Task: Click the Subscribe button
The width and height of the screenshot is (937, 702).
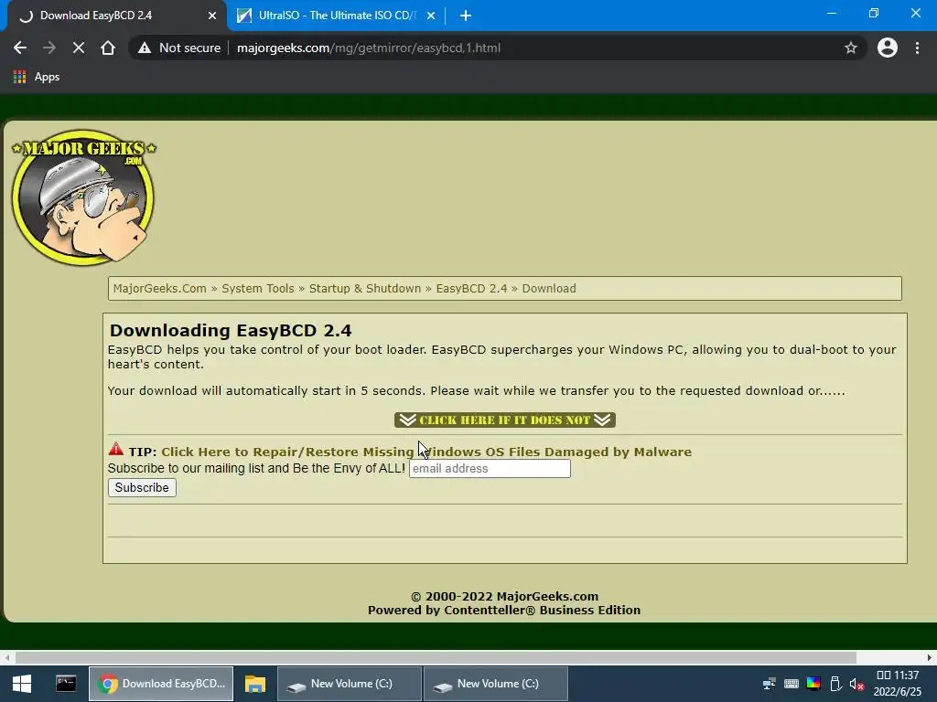Action: (142, 488)
